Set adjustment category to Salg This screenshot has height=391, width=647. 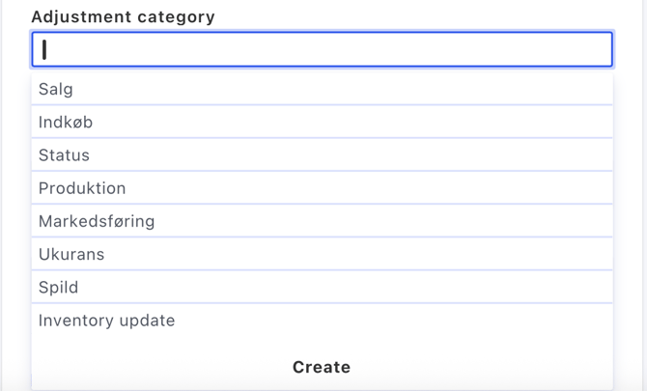pos(322,90)
